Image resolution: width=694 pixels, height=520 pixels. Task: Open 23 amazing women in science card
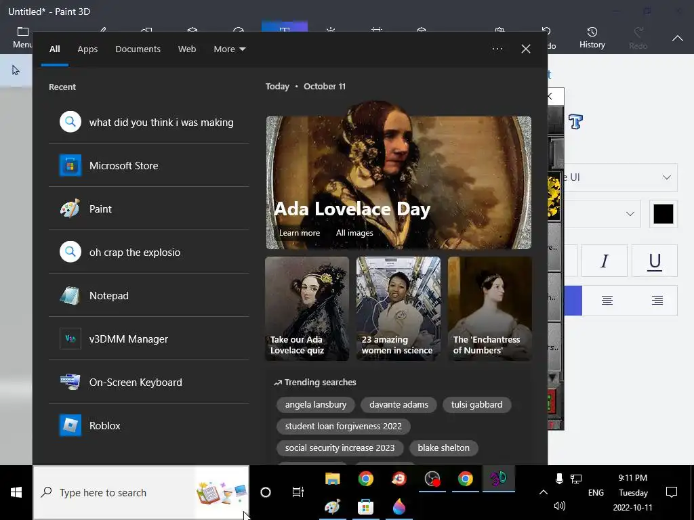click(399, 309)
